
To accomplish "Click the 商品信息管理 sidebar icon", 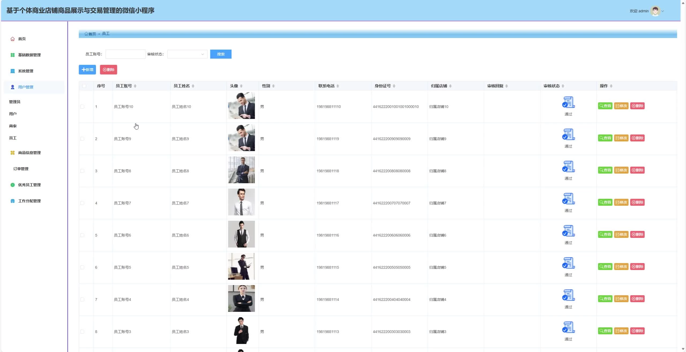I will tap(13, 153).
